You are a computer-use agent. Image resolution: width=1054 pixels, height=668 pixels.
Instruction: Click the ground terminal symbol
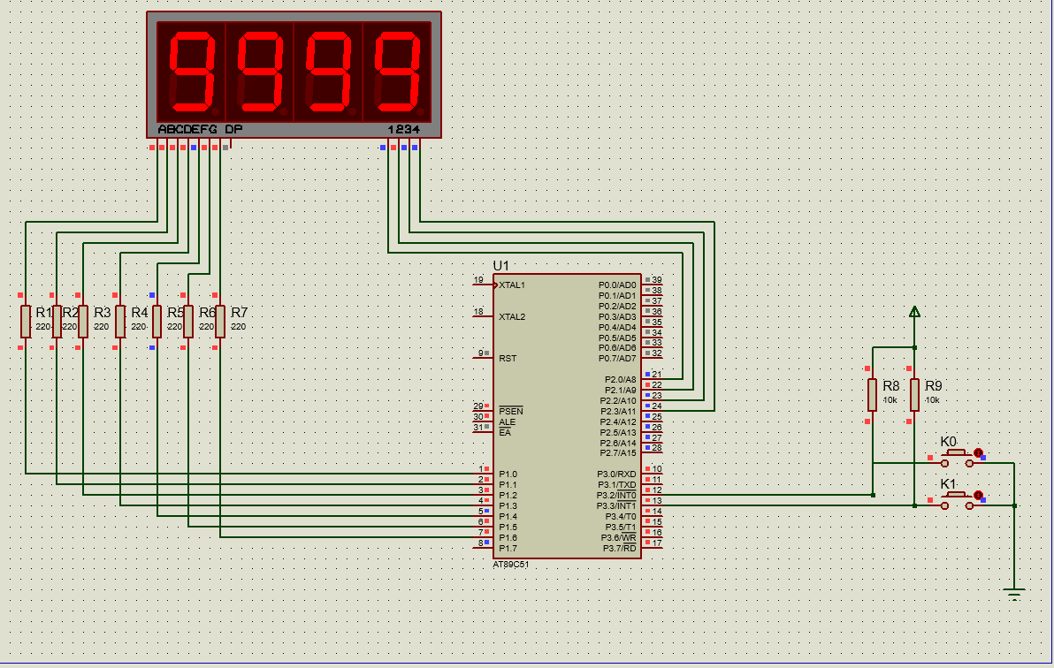click(1013, 594)
